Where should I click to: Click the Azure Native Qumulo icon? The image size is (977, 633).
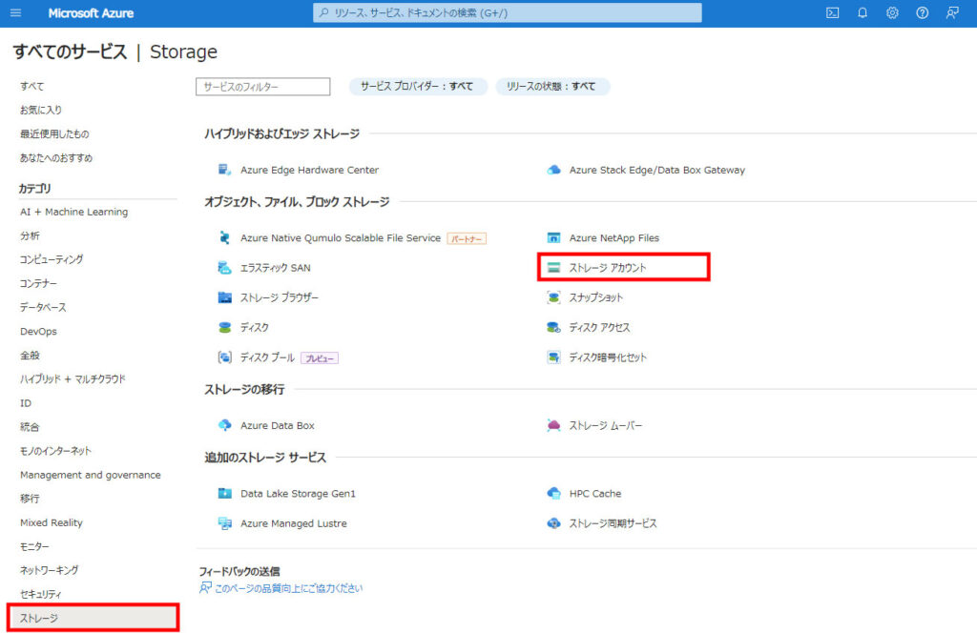(x=224, y=237)
